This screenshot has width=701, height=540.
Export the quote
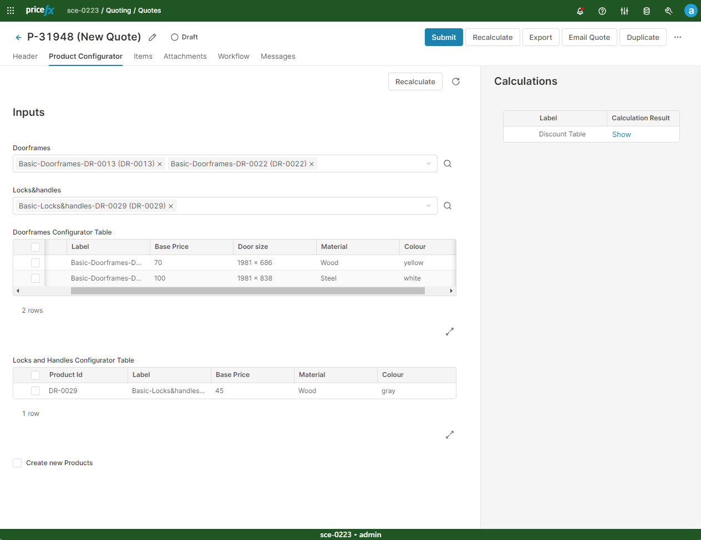[x=541, y=37]
